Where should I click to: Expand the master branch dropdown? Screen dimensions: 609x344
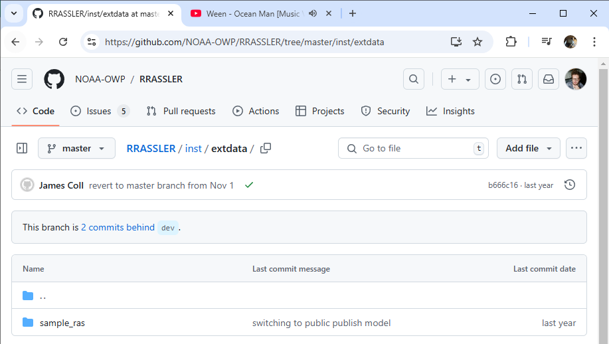[76, 148]
